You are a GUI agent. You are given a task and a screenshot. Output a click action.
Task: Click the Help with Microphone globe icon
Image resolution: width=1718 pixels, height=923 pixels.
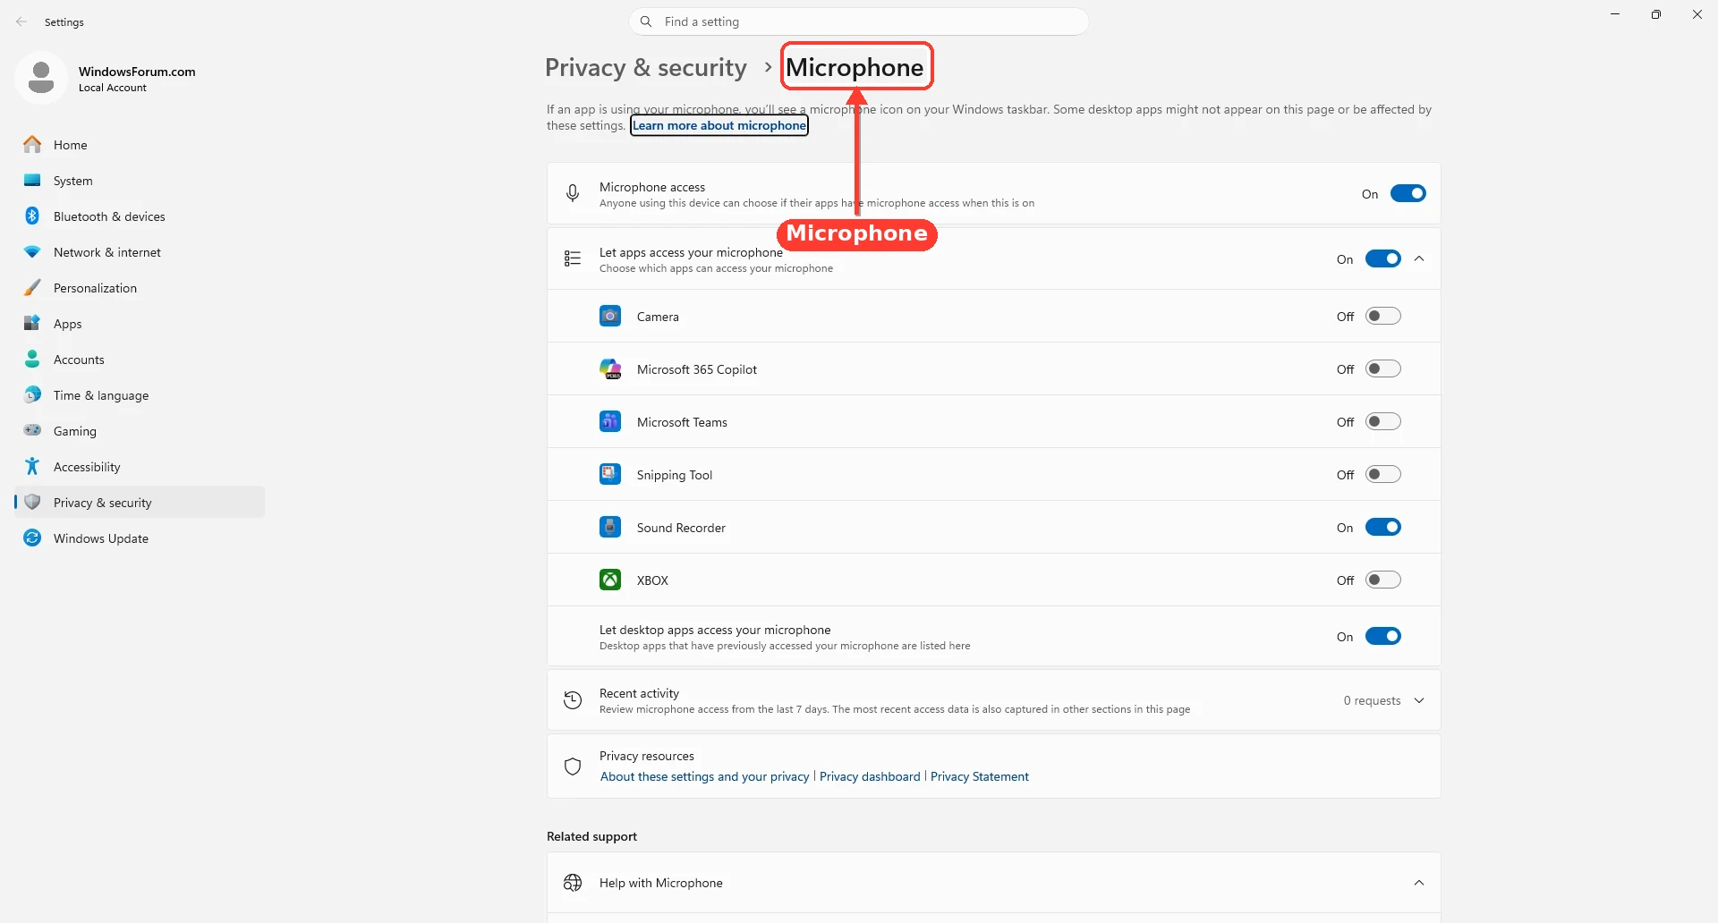[573, 883]
